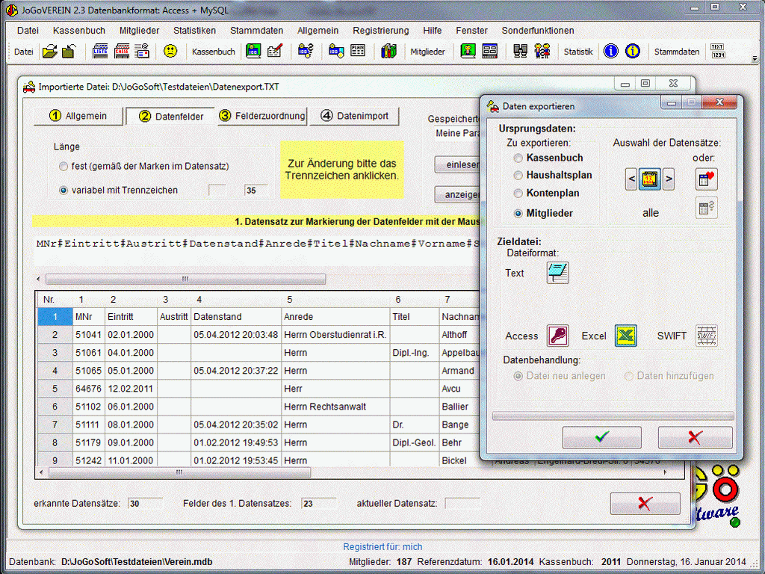The width and height of the screenshot is (765, 574).
Task: Click the 'aktueller Datensatz' input field
Action: click(x=462, y=503)
